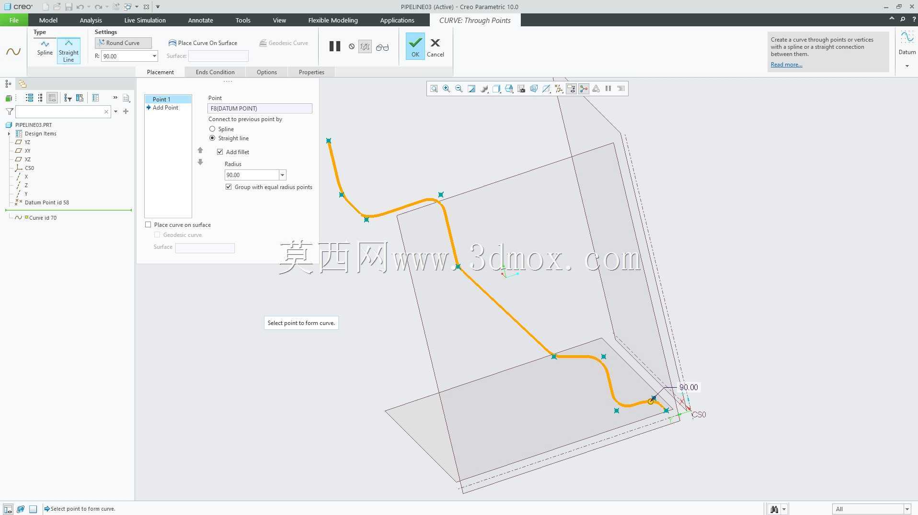The image size is (918, 515).
Task: Toggle the tree columns display icon
Action: pyautogui.click(x=52, y=98)
